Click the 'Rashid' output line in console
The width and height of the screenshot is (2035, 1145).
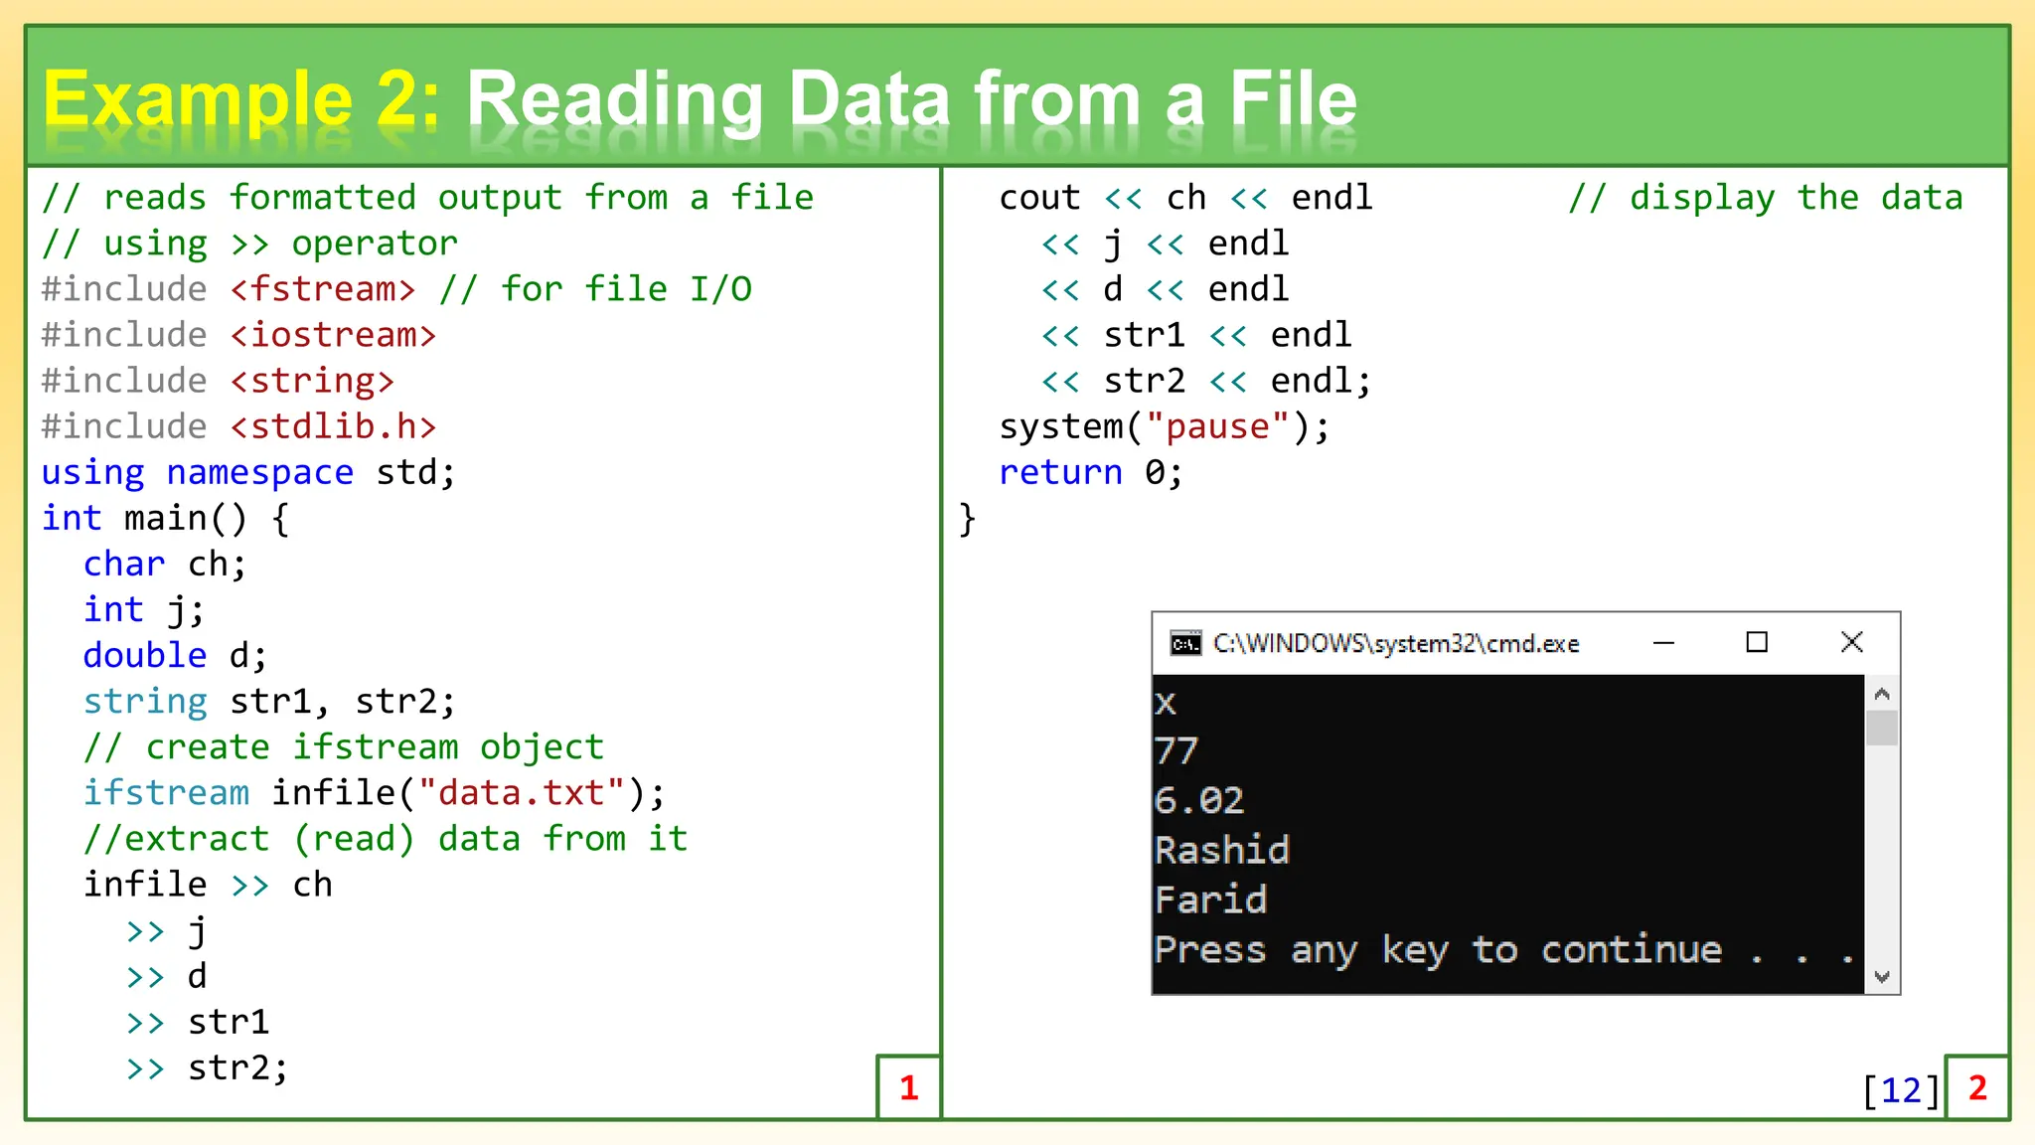click(x=1222, y=851)
